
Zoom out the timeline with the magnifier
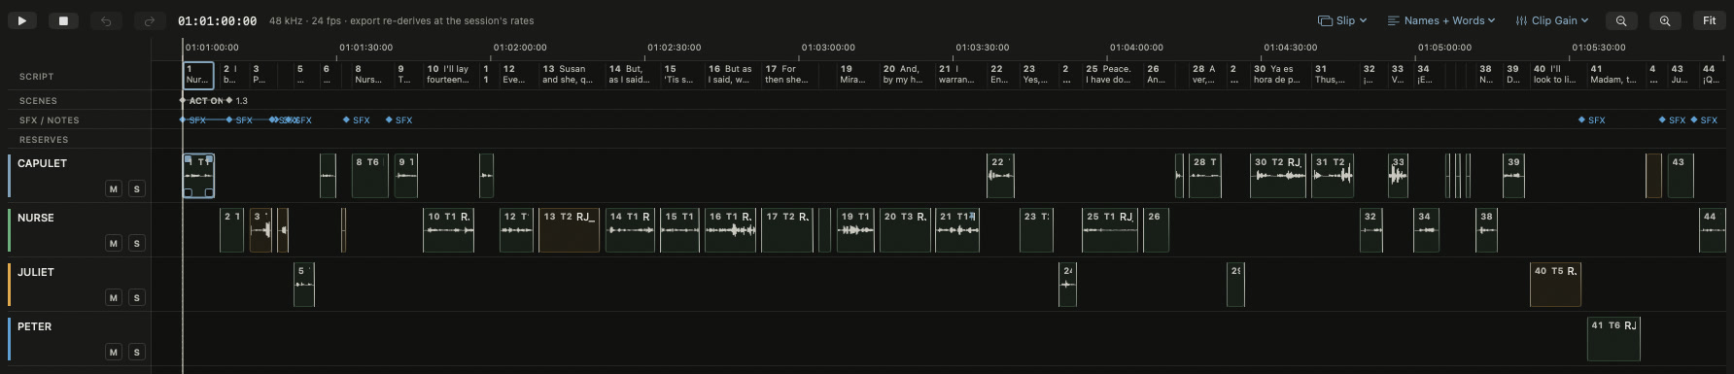tap(1621, 20)
